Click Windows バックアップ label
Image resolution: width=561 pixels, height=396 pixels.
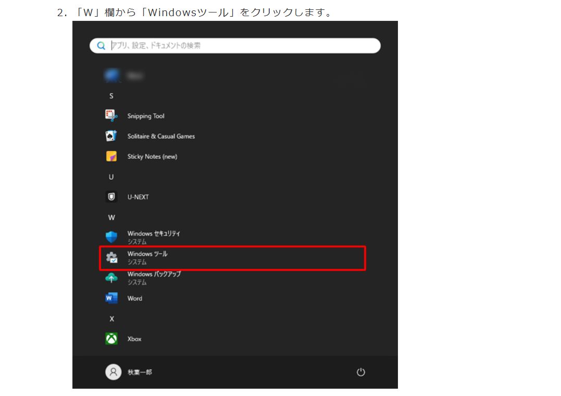(154, 274)
